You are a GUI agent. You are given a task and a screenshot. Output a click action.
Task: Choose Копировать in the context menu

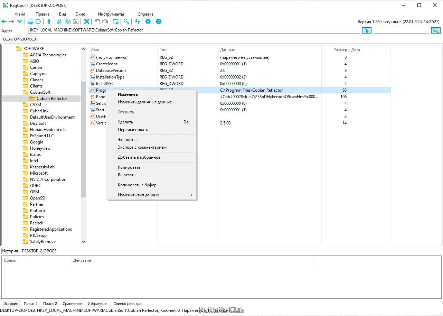click(x=151, y=167)
